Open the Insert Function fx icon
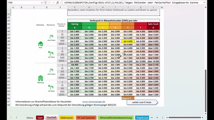 click(57, 3)
